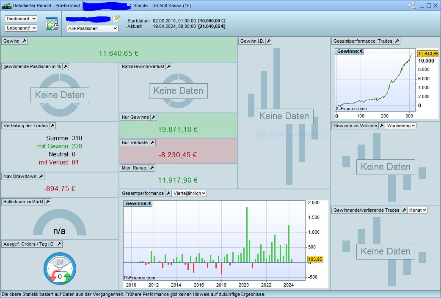Click the 'Gewinne:€' label in trades chart
Image resolution: width=441 pixels, height=298 pixels.
[350, 51]
